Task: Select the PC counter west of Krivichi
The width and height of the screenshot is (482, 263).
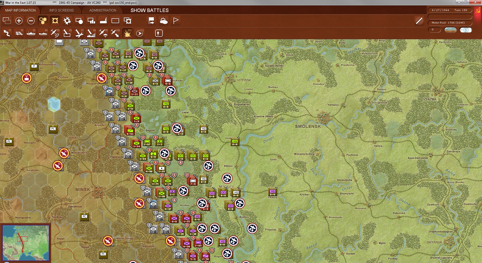Action: tap(53, 129)
